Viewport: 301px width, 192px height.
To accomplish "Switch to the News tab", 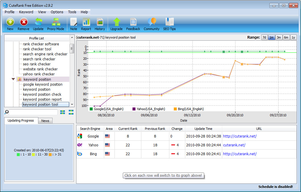I will tap(45, 121).
